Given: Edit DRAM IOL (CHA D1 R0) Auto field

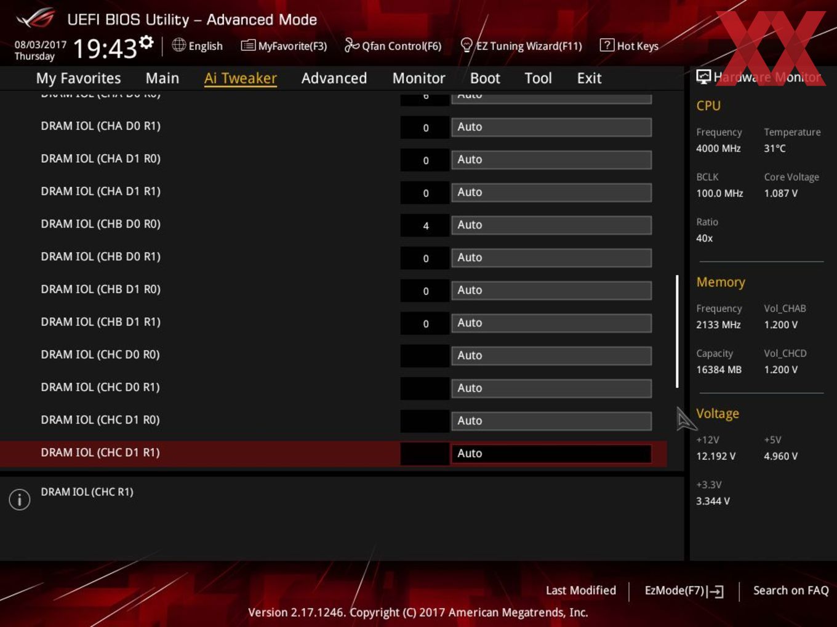Looking at the screenshot, I should (x=551, y=160).
